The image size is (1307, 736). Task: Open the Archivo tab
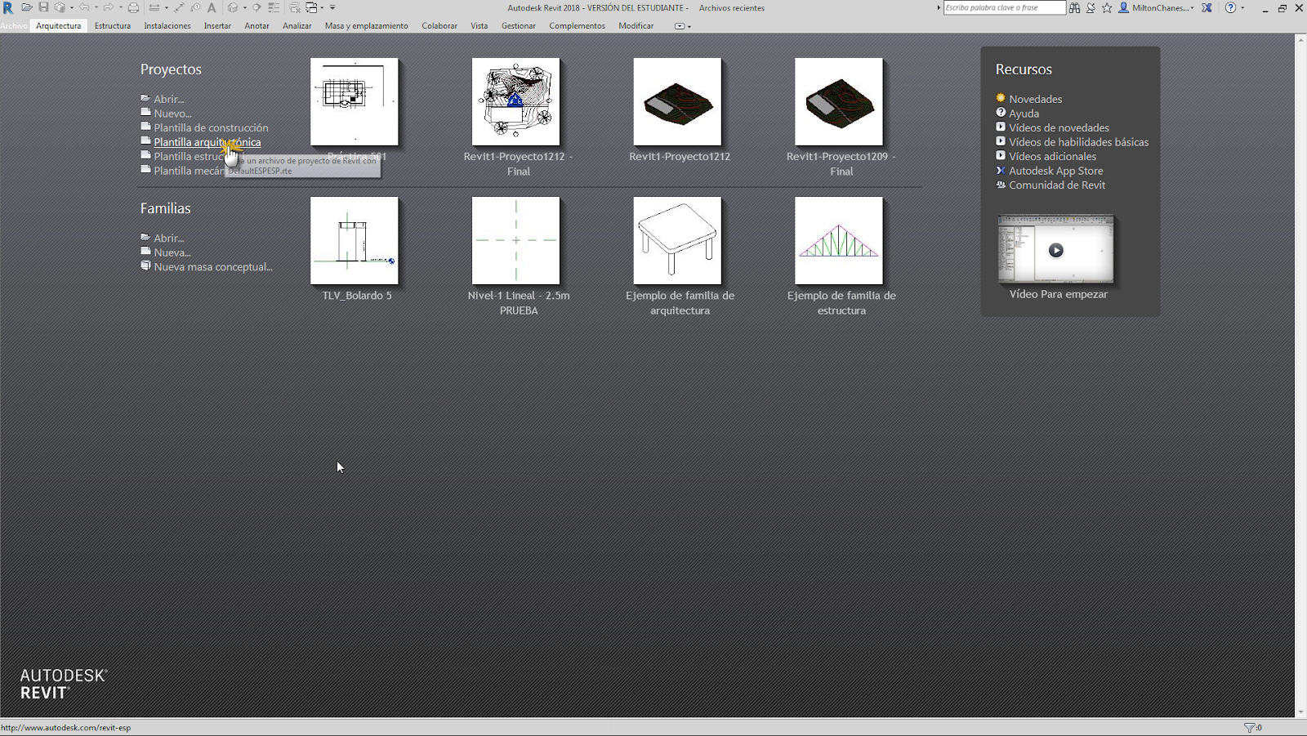pos(14,26)
